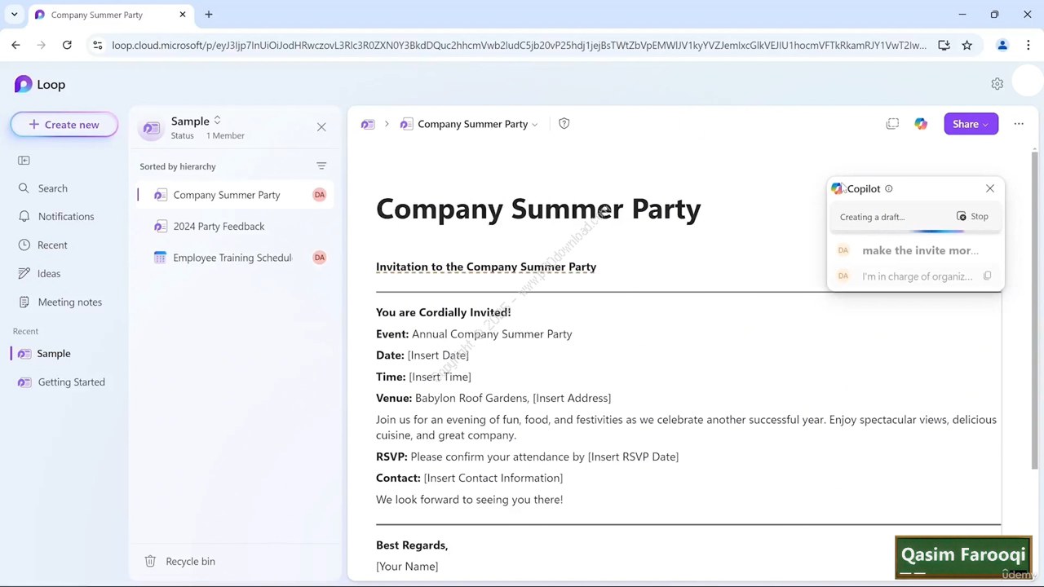Open the 2024 Party Feedback page

click(235, 226)
